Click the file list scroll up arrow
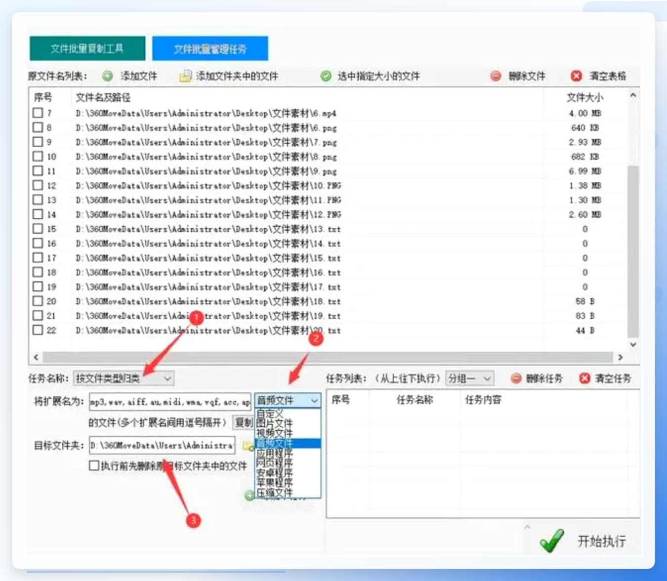 633,95
